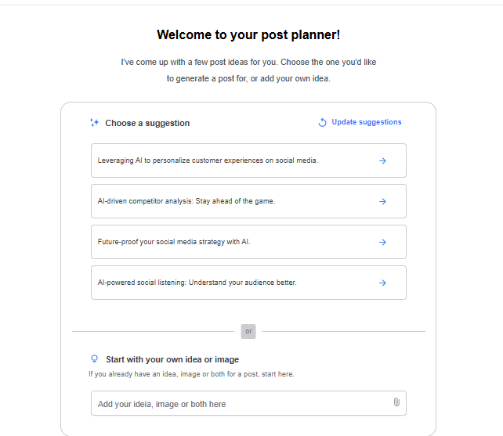The width and height of the screenshot is (503, 436).
Task: Focus the Add your idea input field
Action: [x=235, y=404]
